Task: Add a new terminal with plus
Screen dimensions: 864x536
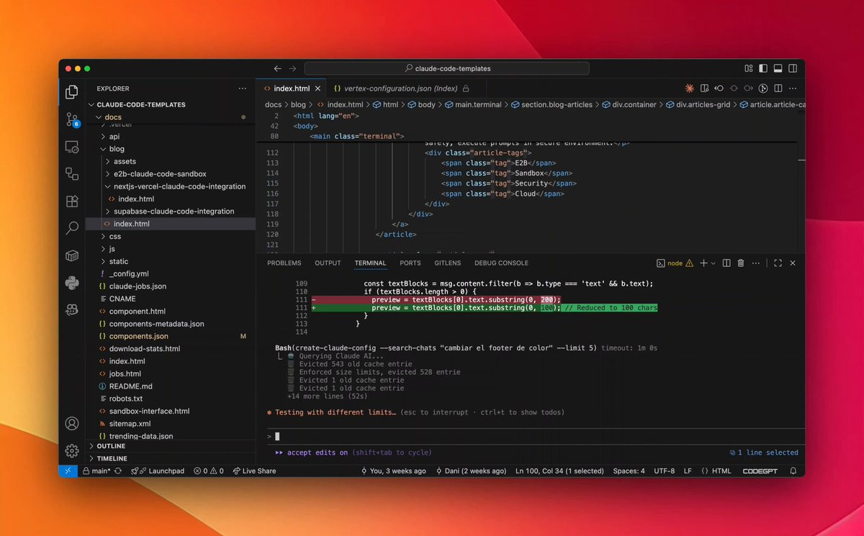Action: pos(703,263)
